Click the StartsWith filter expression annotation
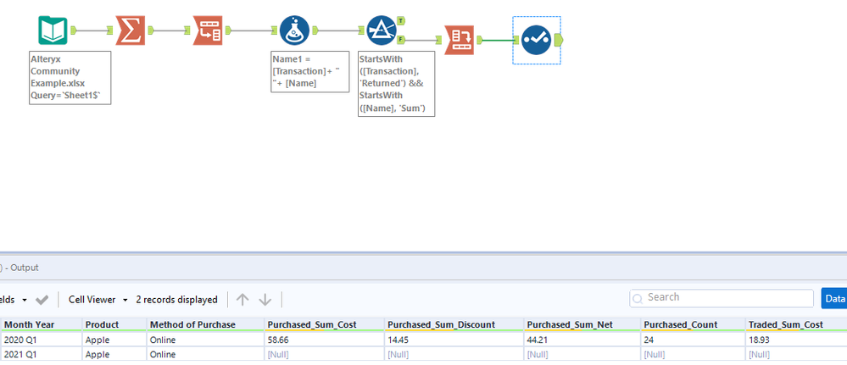The image size is (847, 365). pos(397,84)
